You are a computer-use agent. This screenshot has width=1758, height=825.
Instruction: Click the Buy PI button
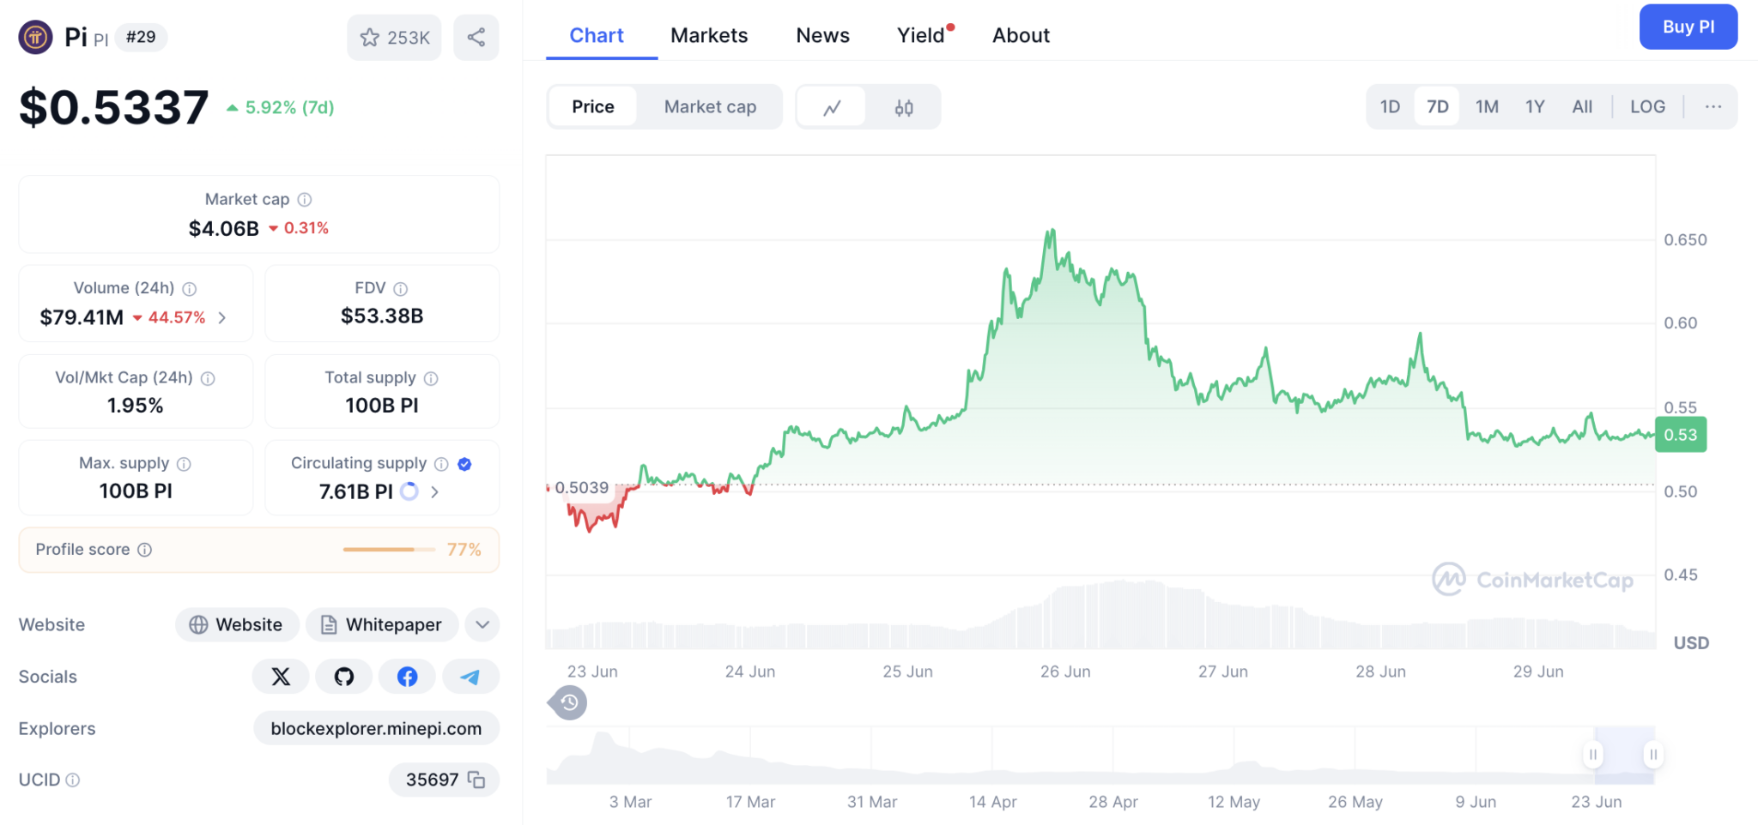(x=1688, y=27)
